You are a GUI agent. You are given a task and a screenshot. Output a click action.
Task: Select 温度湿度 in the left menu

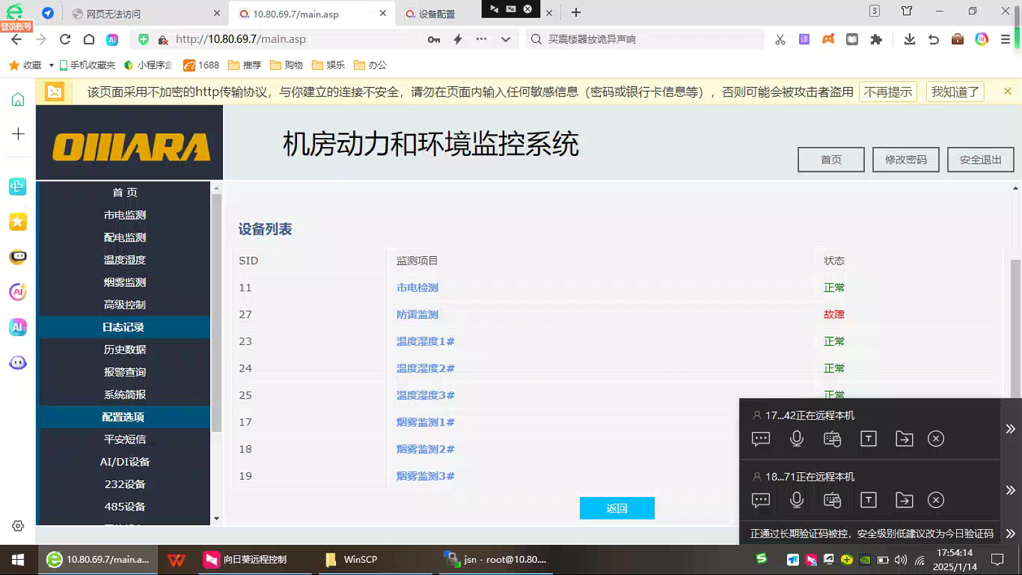[125, 259]
